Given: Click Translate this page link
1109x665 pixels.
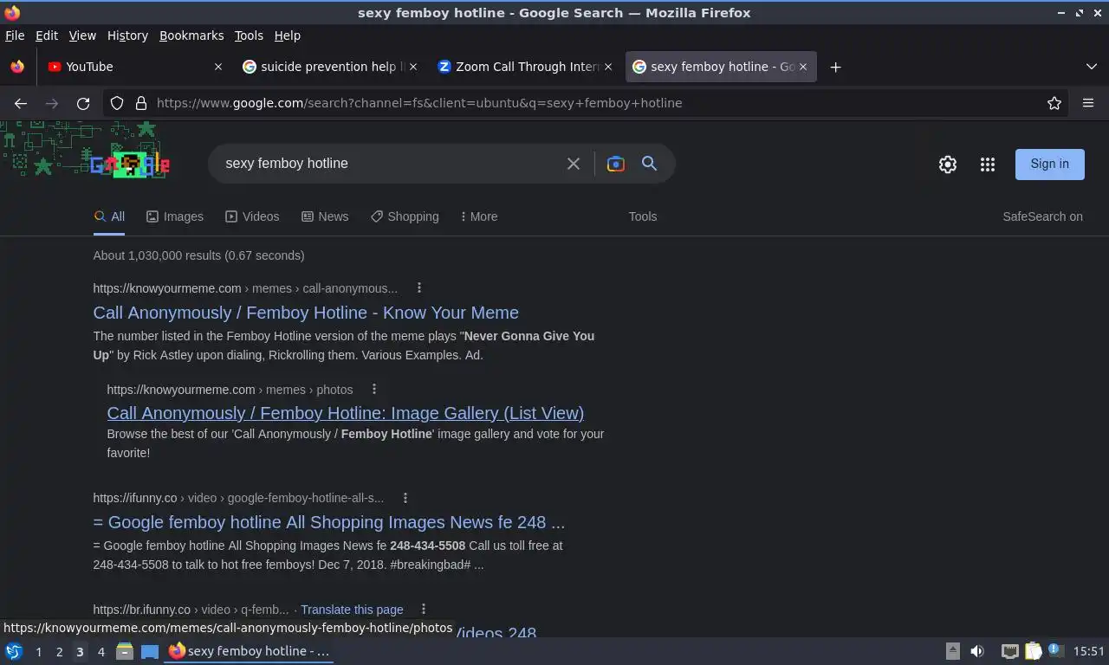Looking at the screenshot, I should (352, 610).
